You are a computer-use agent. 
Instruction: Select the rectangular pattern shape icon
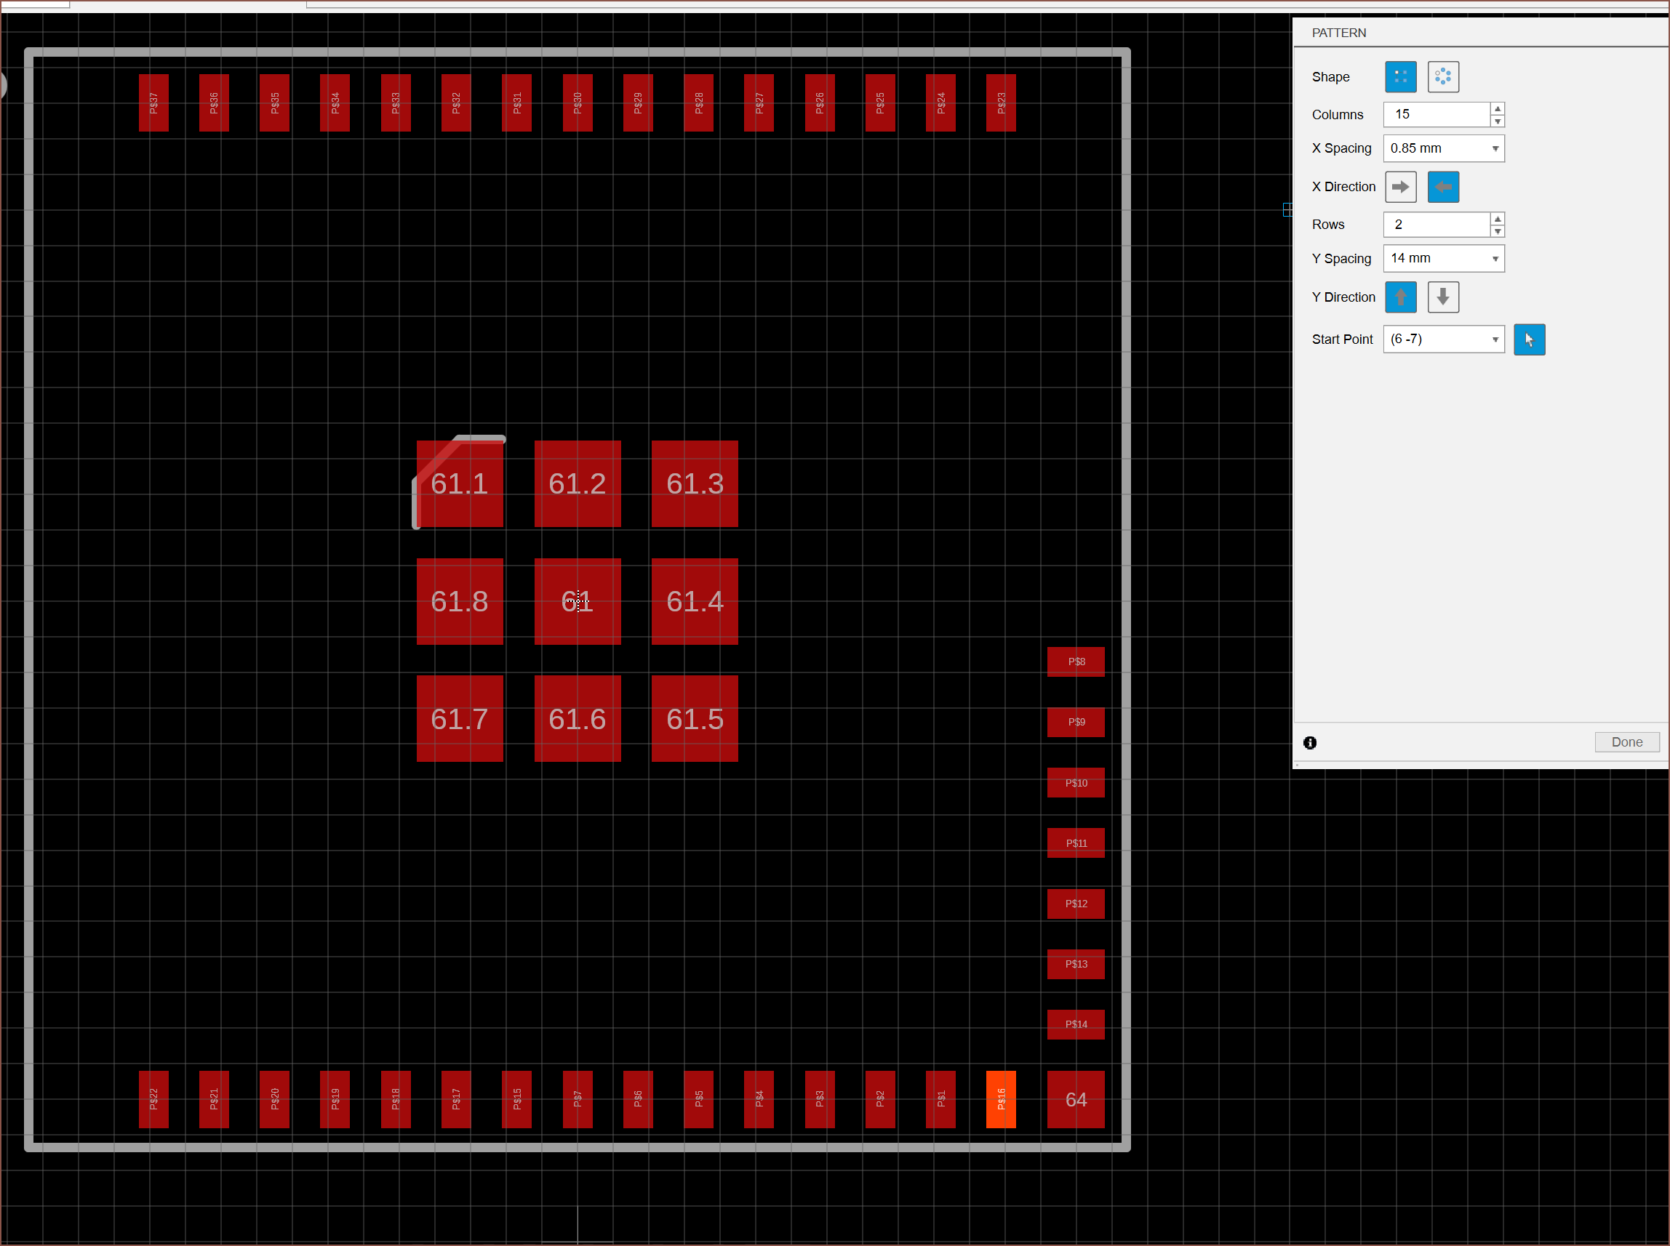click(x=1401, y=77)
